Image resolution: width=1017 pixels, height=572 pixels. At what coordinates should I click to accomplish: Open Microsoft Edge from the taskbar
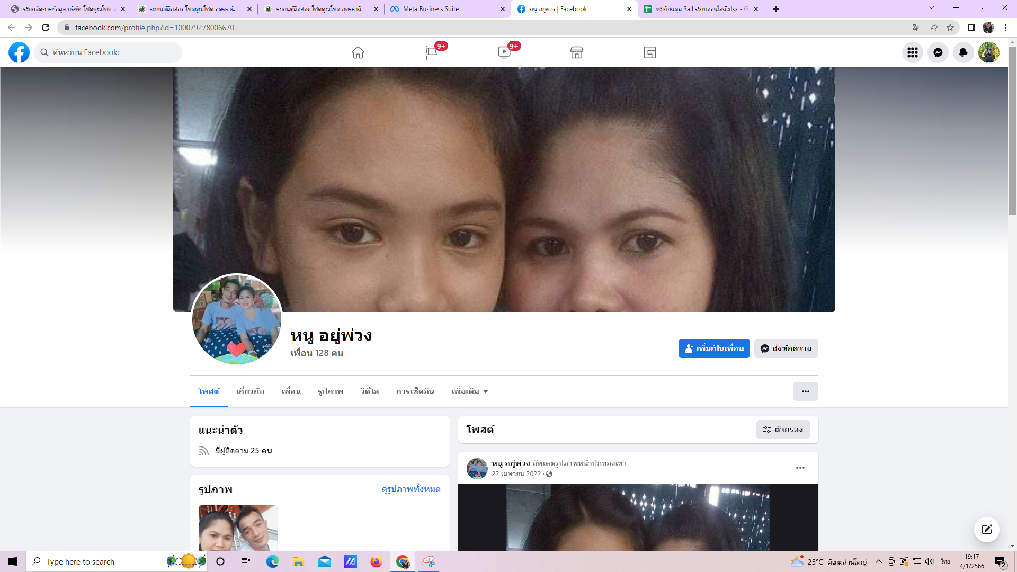[x=272, y=561]
